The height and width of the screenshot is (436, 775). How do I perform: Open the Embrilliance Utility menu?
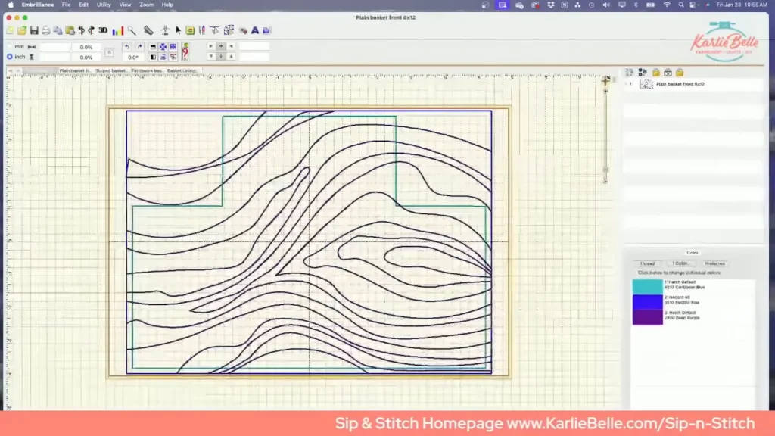click(x=104, y=5)
